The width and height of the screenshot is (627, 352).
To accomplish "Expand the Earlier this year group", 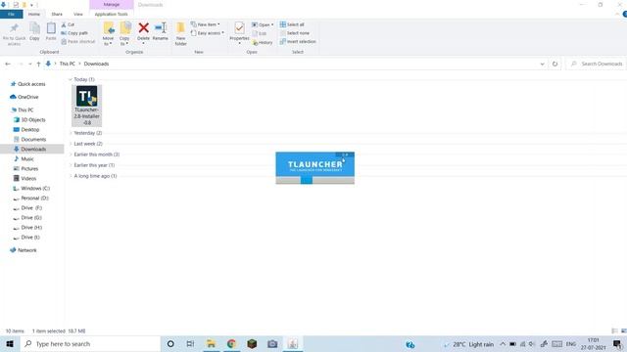I will pos(71,165).
